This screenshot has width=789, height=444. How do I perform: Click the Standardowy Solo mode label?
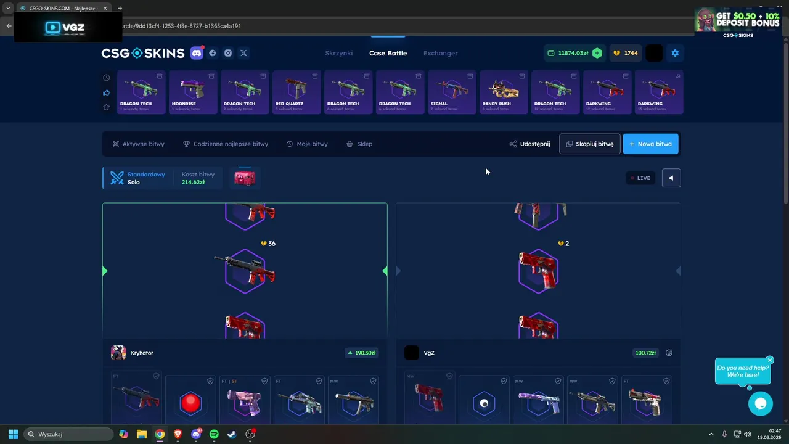tap(137, 178)
